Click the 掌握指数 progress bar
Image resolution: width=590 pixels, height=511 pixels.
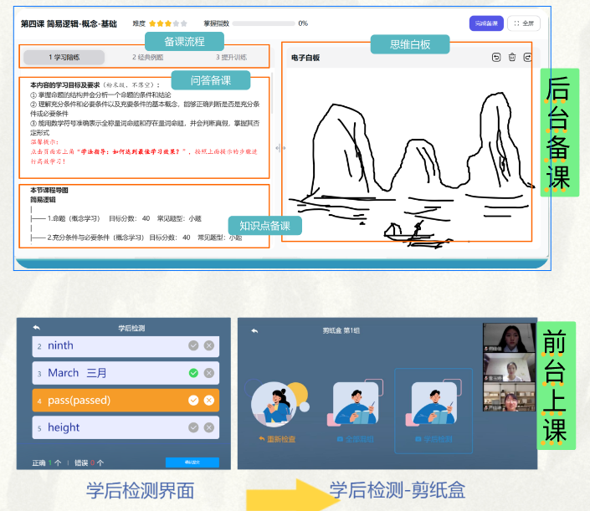click(264, 23)
